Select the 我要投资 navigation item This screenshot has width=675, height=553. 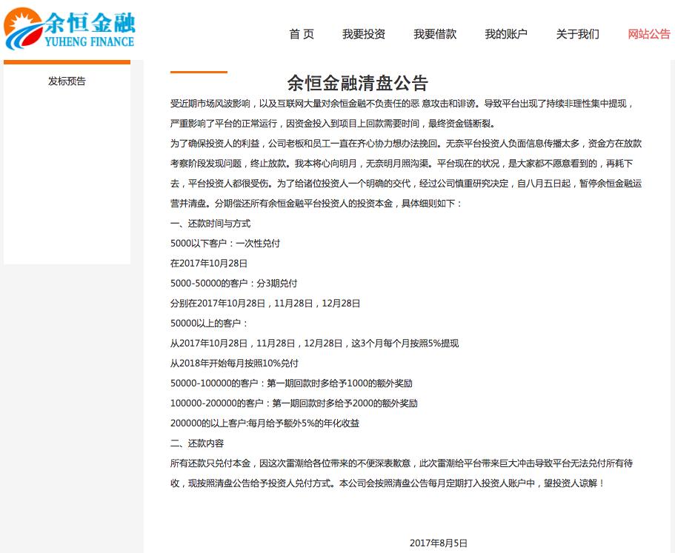pyautogui.click(x=364, y=34)
